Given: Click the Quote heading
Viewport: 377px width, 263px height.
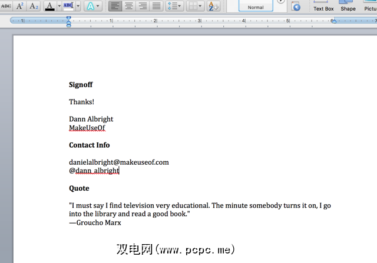Looking at the screenshot, I should [79, 188].
